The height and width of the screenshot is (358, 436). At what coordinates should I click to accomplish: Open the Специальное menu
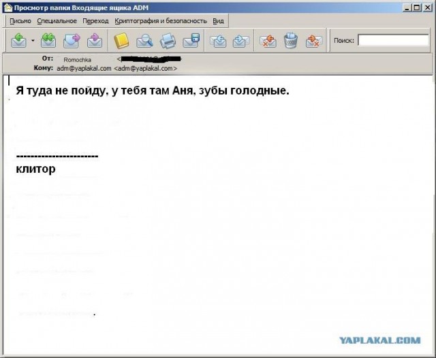coord(57,21)
